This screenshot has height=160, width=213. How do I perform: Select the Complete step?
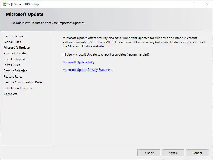coord(11,94)
